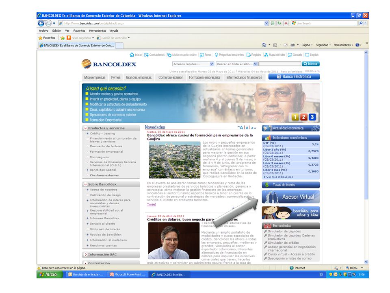Go back with the browser Back arrow
Viewport: 390px width, 293px height.
click(41, 23)
